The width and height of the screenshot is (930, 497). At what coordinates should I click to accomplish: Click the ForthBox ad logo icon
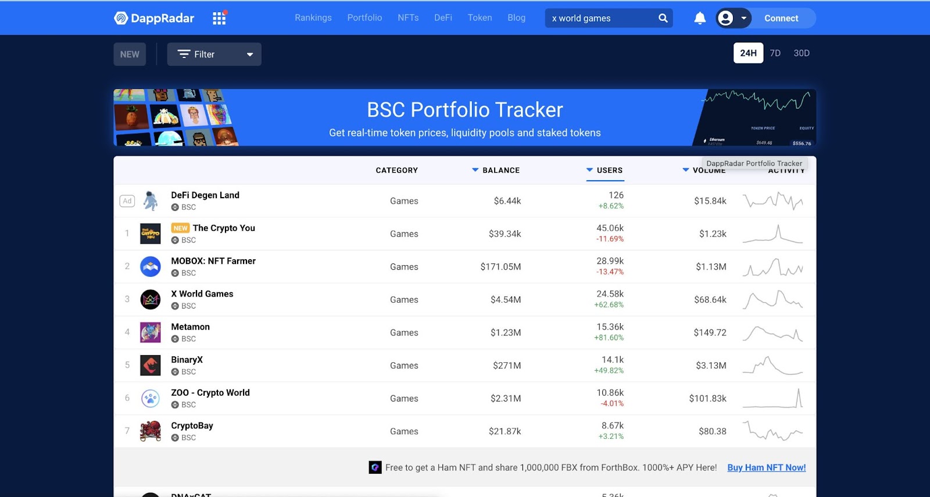click(375, 467)
